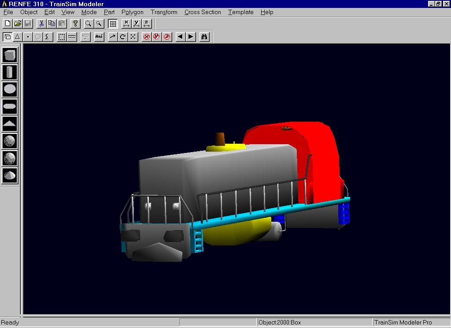The width and height of the screenshot is (451, 328).
Task: Pick the cone primitive at palette bottom
Action: click(x=10, y=175)
